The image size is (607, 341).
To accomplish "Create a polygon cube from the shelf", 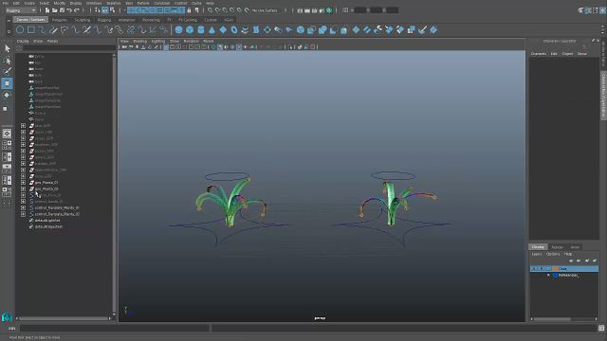I will click(x=190, y=29).
